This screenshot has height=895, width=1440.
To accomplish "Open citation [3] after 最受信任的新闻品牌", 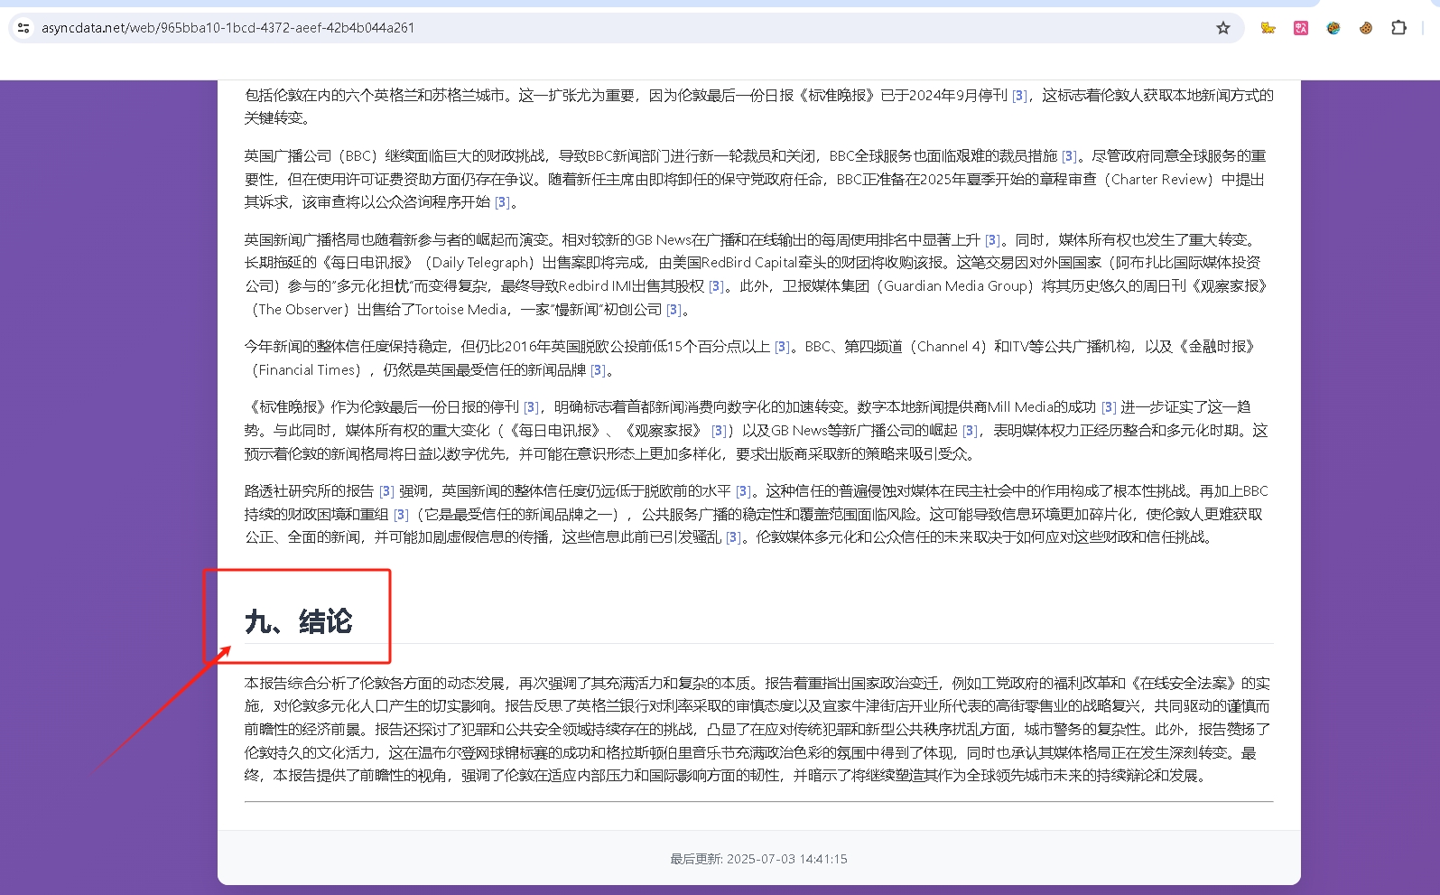I will pos(598,370).
